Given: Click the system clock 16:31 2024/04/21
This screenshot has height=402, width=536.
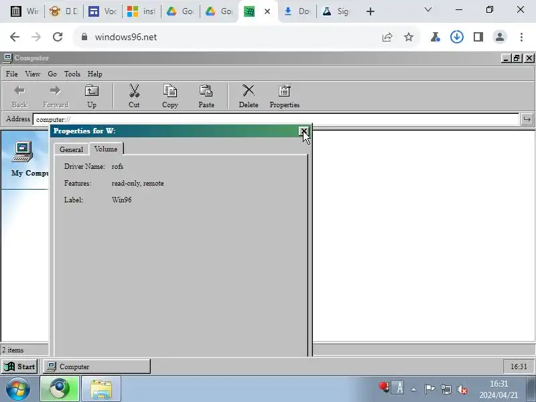Looking at the screenshot, I should pos(498,389).
